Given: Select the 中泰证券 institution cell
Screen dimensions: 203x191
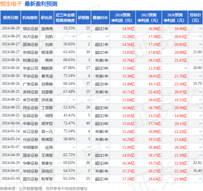Looking at the screenshot, I should pos(31,124).
